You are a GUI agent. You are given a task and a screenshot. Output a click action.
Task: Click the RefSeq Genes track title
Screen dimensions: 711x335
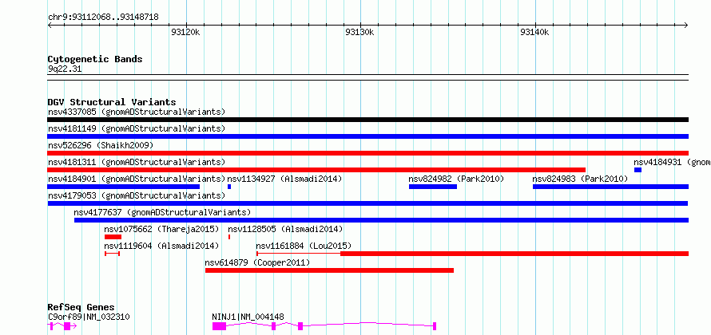click(81, 307)
